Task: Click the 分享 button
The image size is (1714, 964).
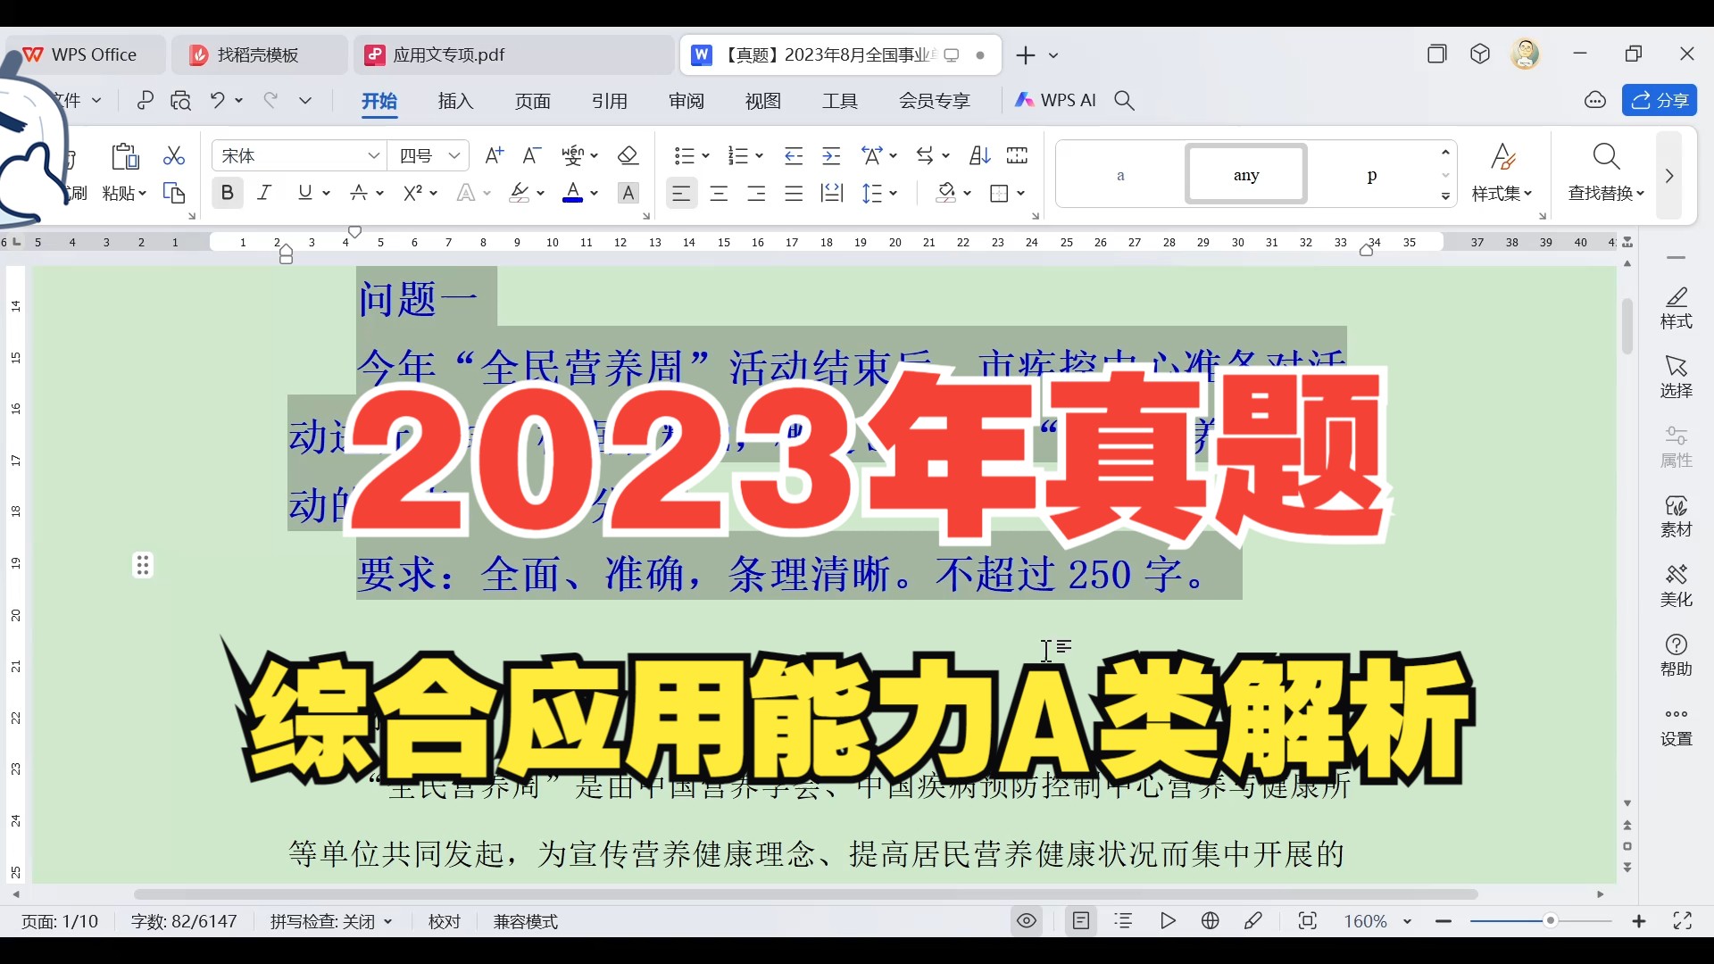Action: (1660, 100)
